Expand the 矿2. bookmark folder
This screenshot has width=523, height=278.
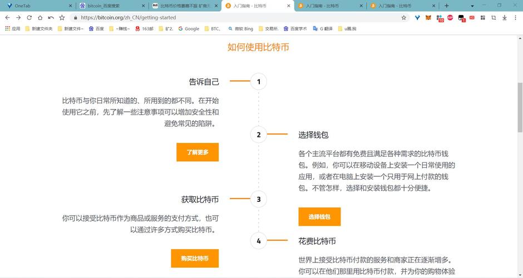(x=166, y=29)
